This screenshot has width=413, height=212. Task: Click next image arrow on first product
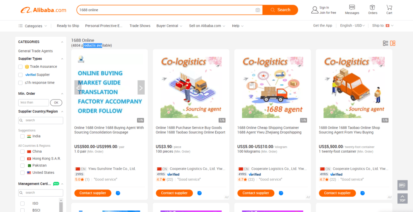point(141,87)
